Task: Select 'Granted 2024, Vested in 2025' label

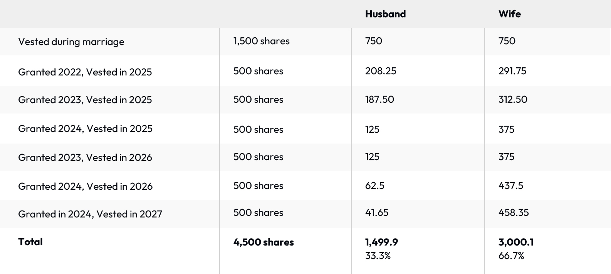Action: (x=85, y=129)
